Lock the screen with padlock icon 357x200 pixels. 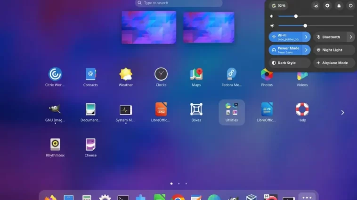click(x=339, y=6)
